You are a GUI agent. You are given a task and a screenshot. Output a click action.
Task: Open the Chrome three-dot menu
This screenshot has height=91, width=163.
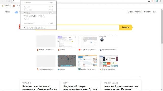pos(161,1)
